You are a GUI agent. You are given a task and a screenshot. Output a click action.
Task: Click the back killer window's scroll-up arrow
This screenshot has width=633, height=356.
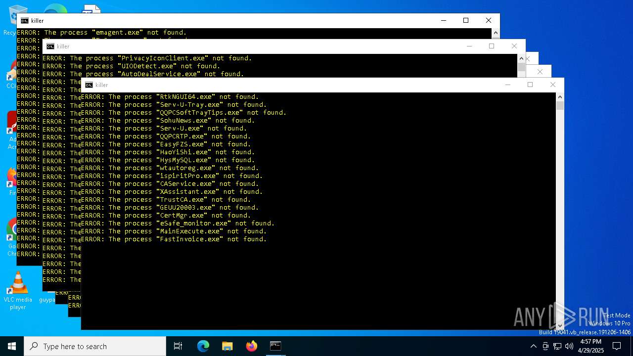click(x=496, y=33)
